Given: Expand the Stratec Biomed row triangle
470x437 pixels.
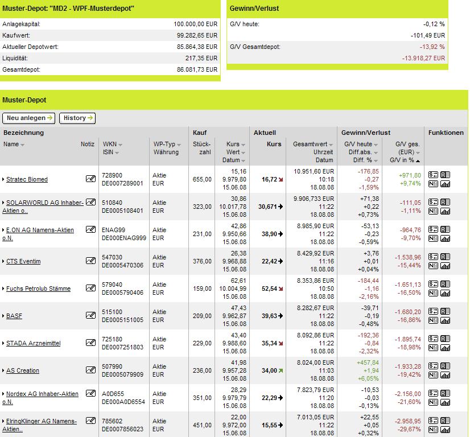Looking at the screenshot, I should click(3, 179).
